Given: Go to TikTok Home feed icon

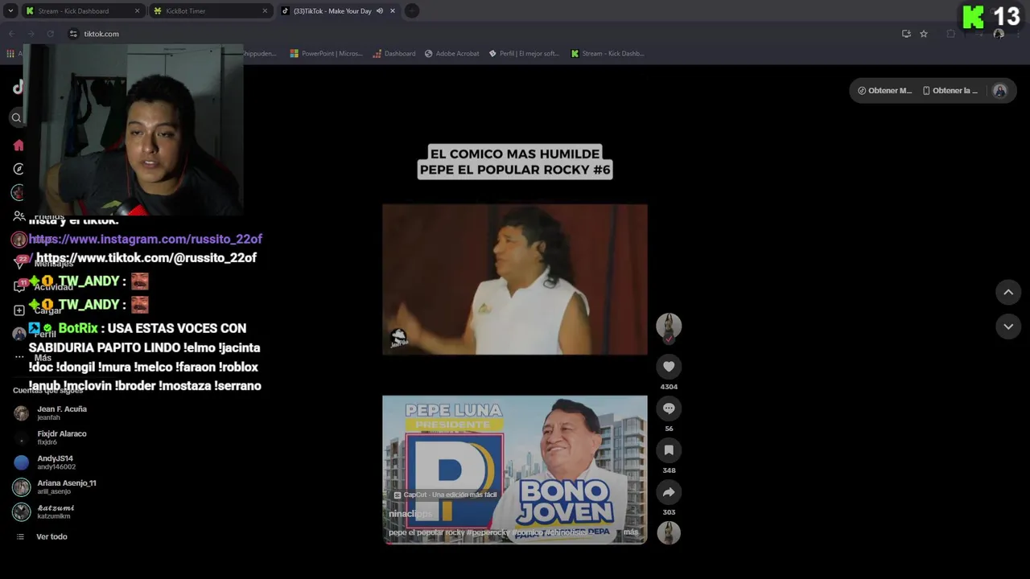Looking at the screenshot, I should [x=19, y=146].
